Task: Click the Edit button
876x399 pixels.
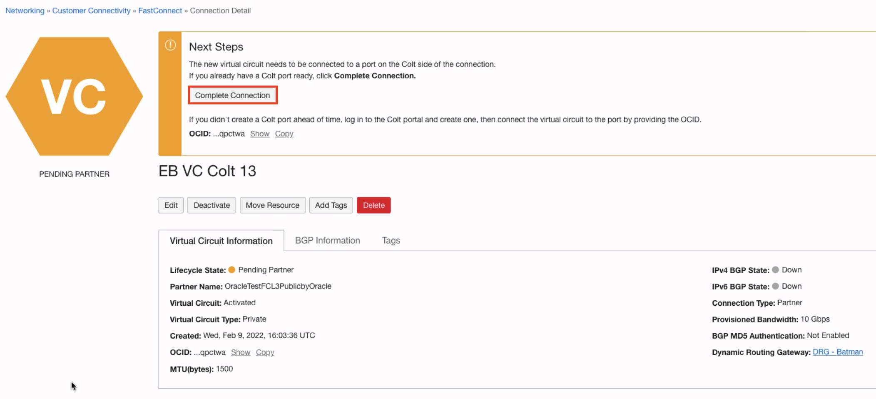Action: point(171,205)
